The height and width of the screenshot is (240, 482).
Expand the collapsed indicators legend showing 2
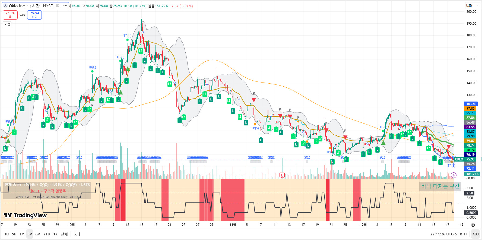(7, 24)
